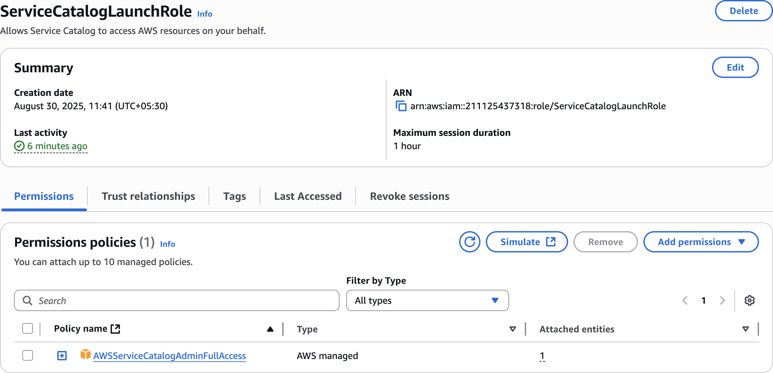
Task: Click the Simulate button
Action: 526,242
